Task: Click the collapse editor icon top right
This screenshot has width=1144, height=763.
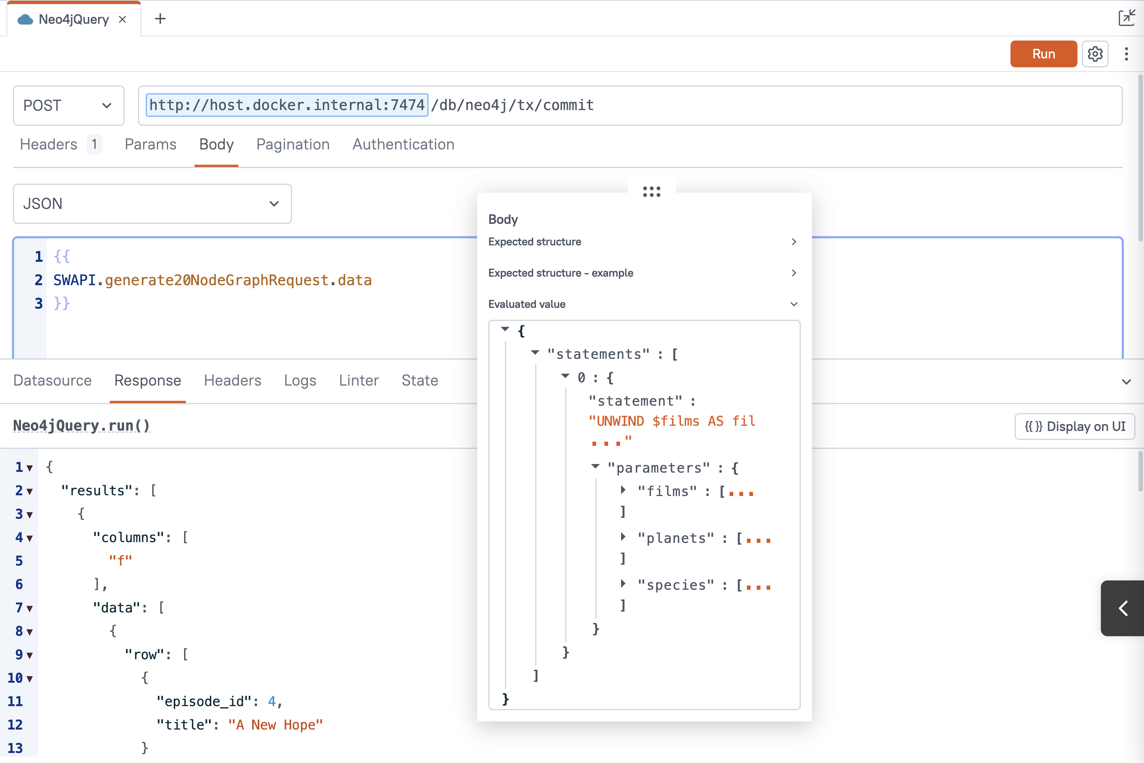Action: coord(1126,17)
